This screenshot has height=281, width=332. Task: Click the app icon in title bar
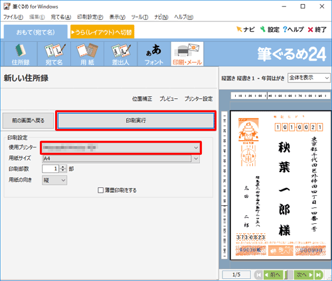7,7
